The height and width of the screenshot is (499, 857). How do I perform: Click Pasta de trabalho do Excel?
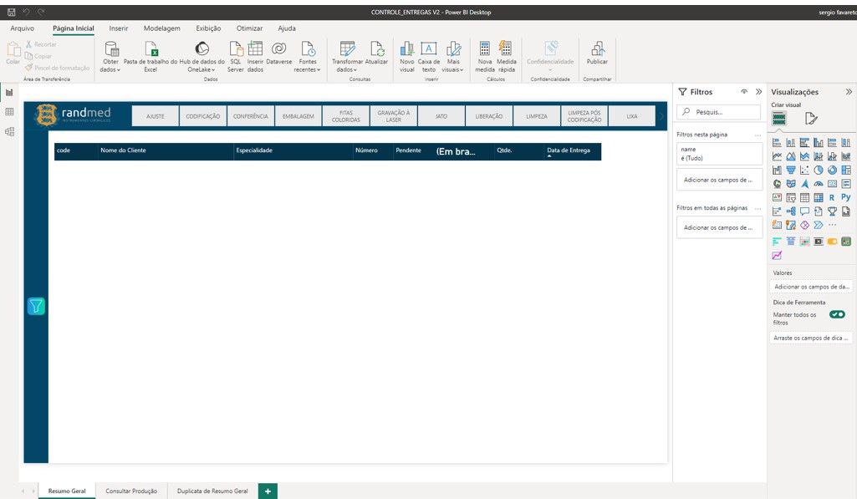[x=150, y=56]
